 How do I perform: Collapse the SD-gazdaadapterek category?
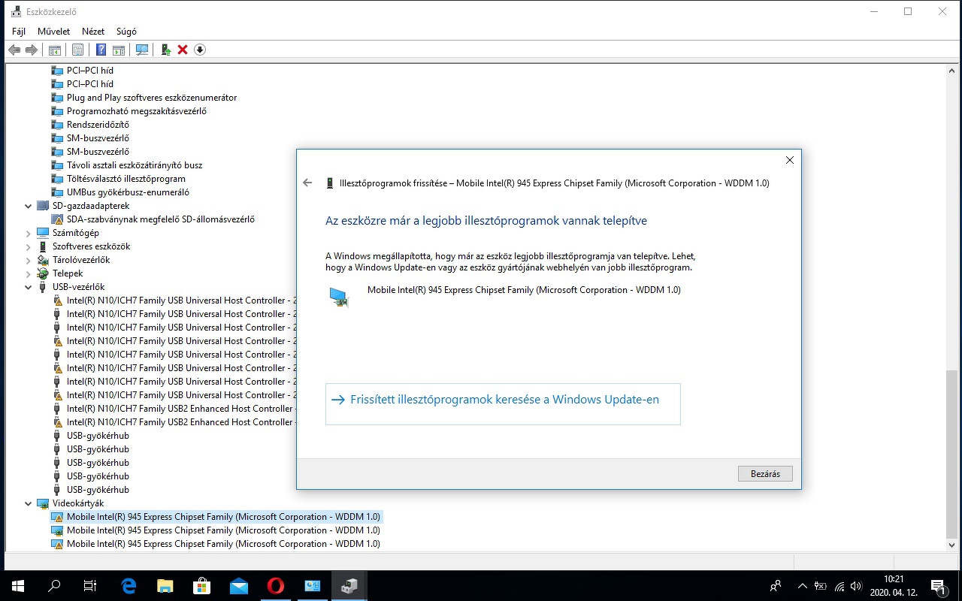pos(29,206)
